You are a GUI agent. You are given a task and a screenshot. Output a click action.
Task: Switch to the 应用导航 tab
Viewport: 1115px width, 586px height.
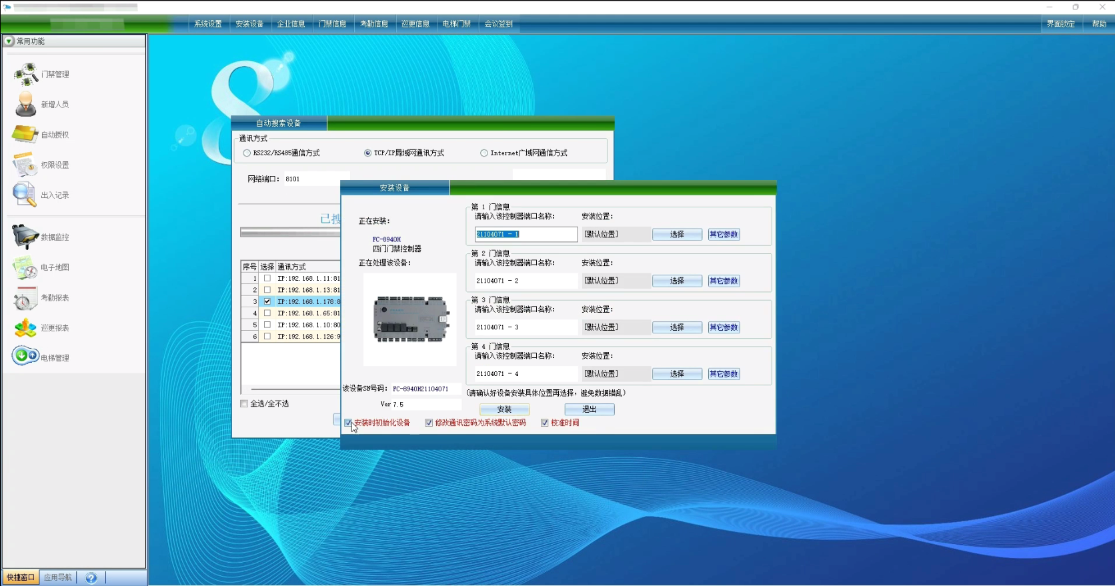click(x=58, y=577)
